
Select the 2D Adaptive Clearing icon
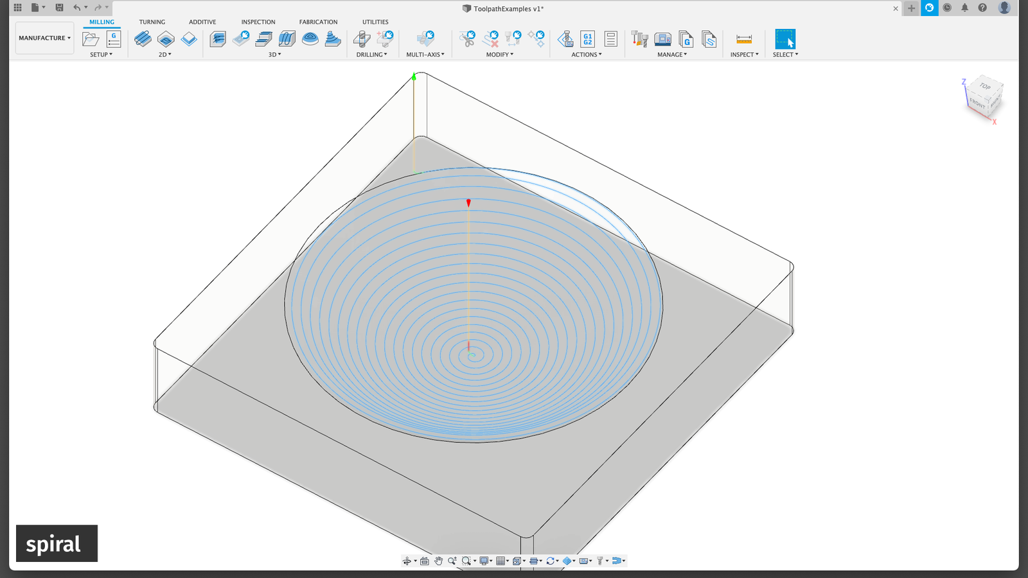[143, 39]
